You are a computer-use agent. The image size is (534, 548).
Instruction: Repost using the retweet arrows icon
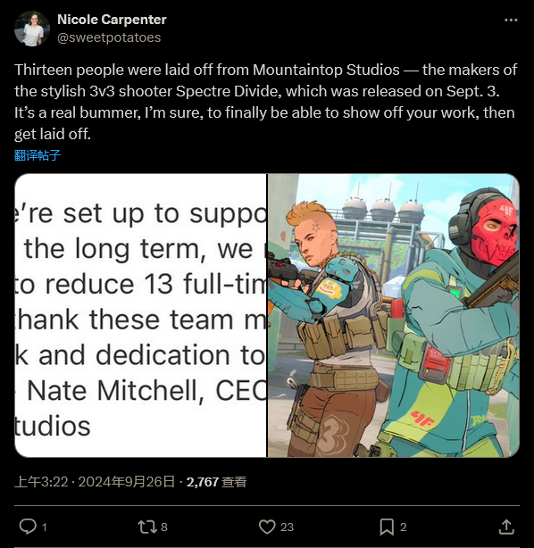[147, 527]
